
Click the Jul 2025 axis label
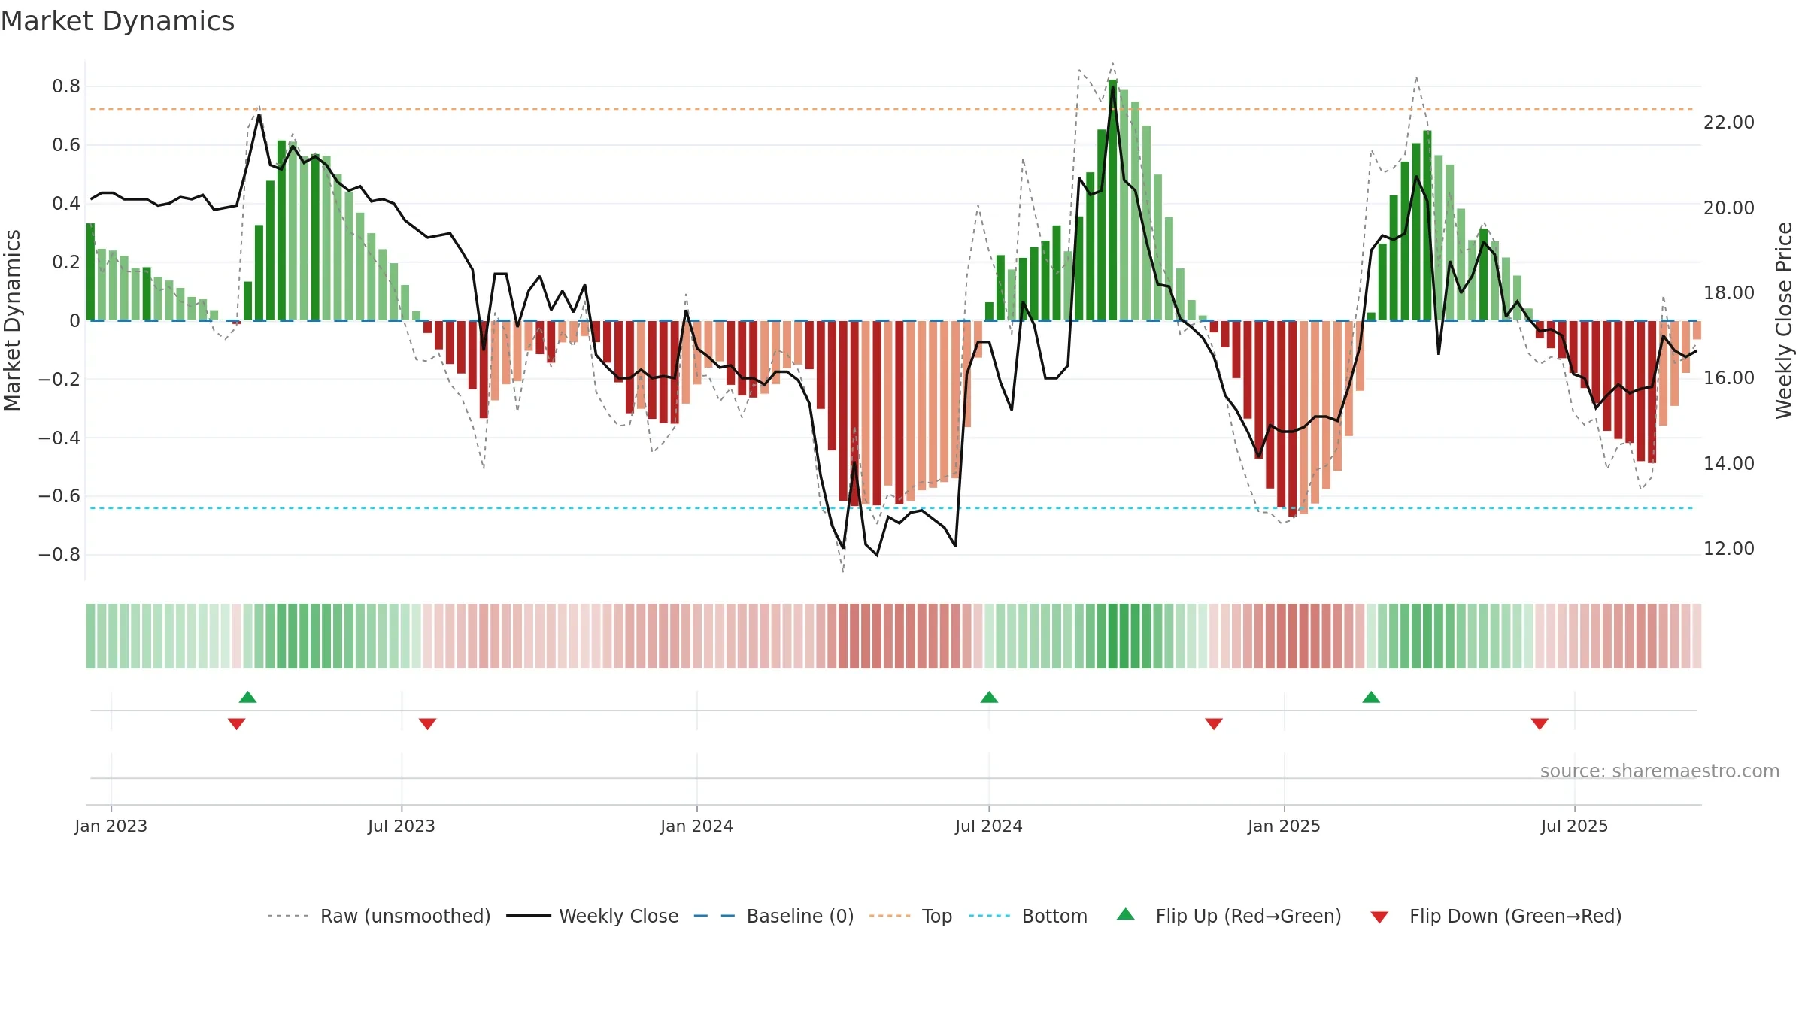(1575, 826)
